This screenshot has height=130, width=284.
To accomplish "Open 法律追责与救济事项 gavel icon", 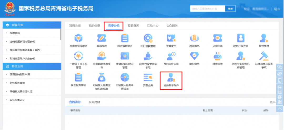I will 264,56.
